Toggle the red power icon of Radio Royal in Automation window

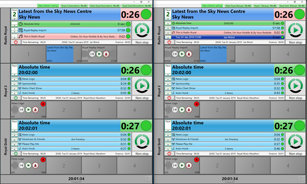16,42
